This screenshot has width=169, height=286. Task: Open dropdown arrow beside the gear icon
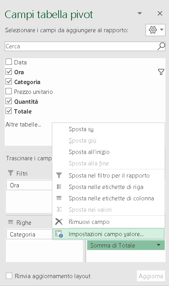162,29
